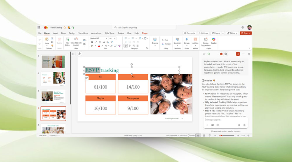The width and height of the screenshot is (292, 162).
Task: Select the work briefcase icon in Copilot pane
Action: tap(221, 54)
